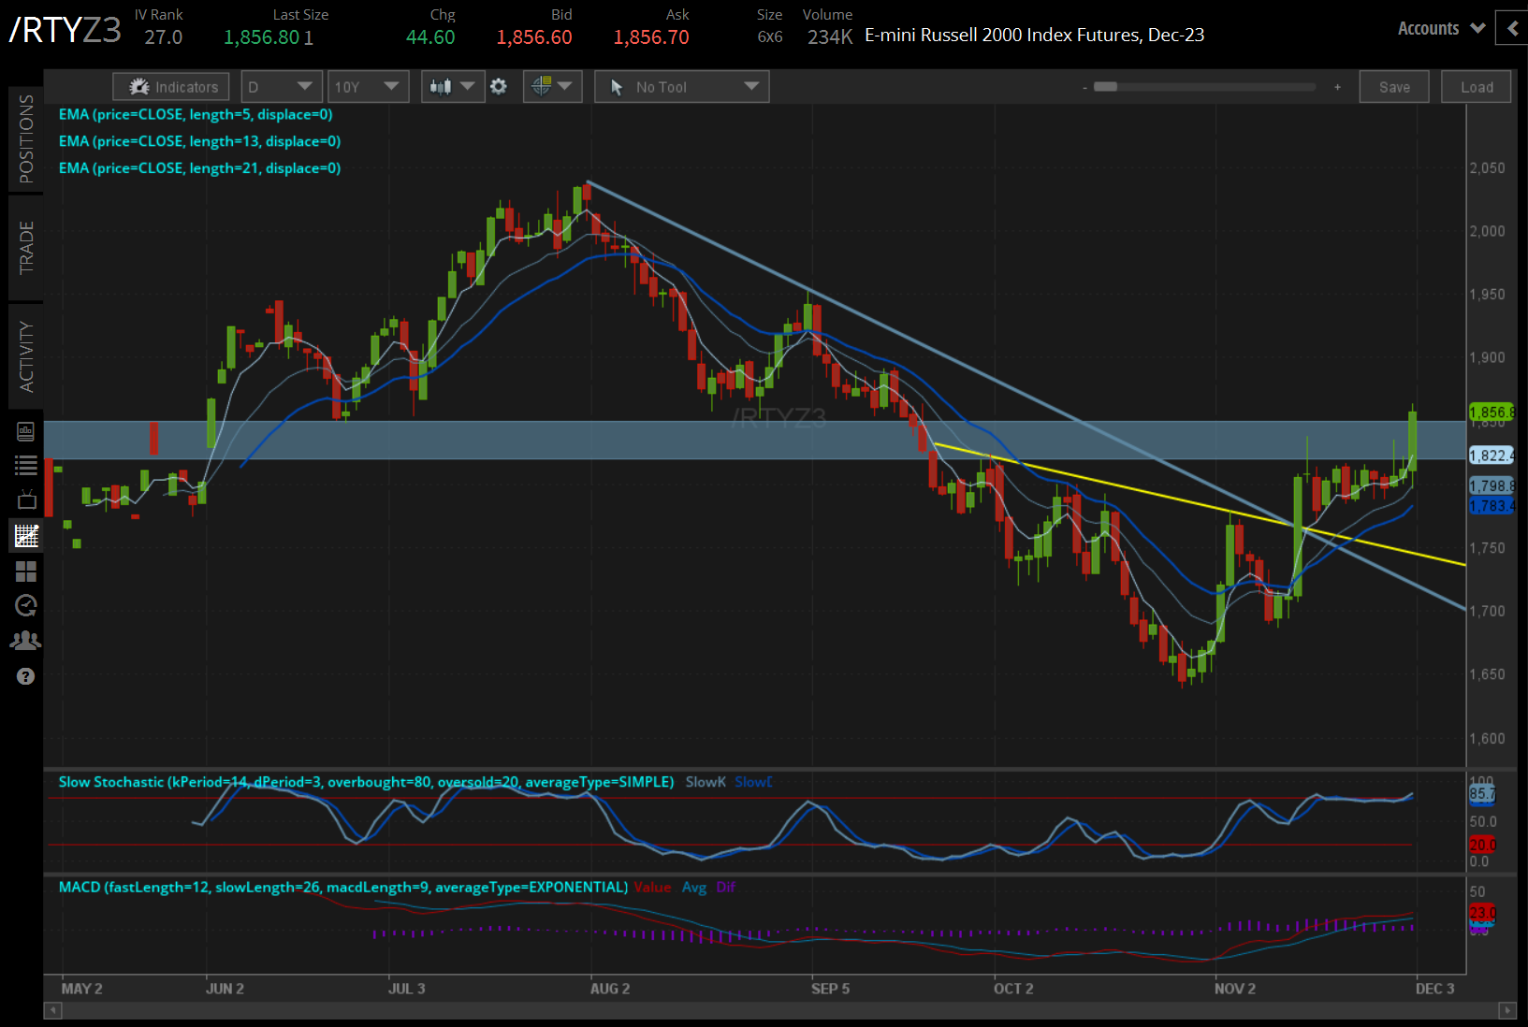This screenshot has width=1528, height=1027.
Task: Click the news panel sidebar icon
Action: coord(25,431)
